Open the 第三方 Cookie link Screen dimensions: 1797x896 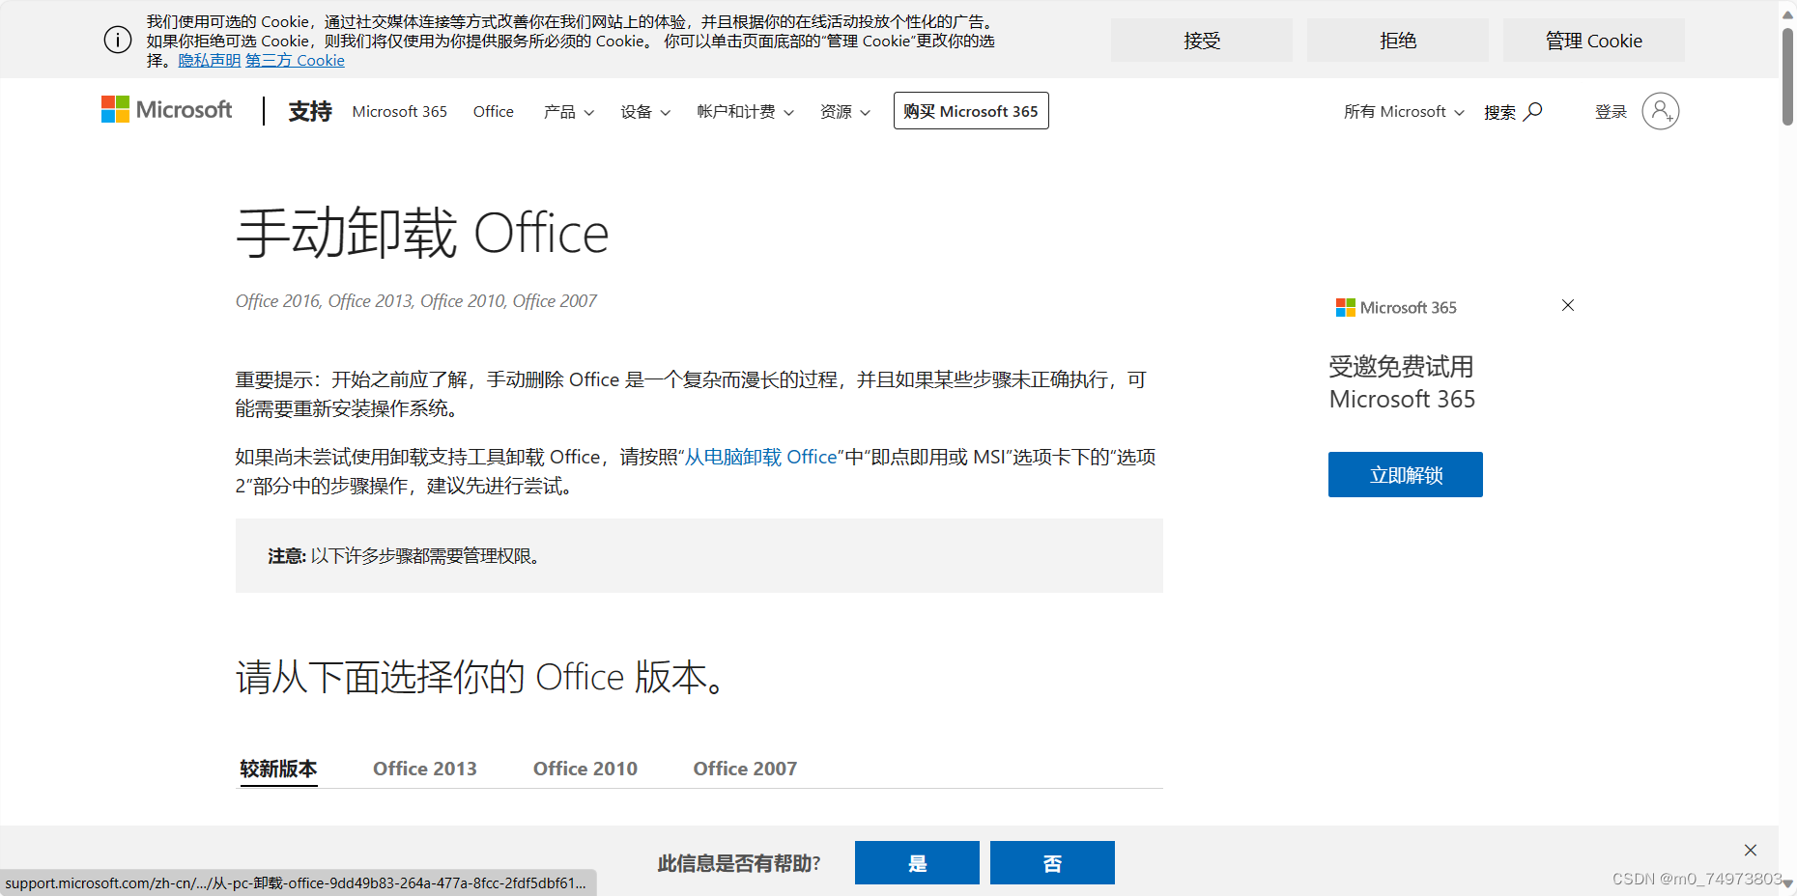pyautogui.click(x=295, y=60)
